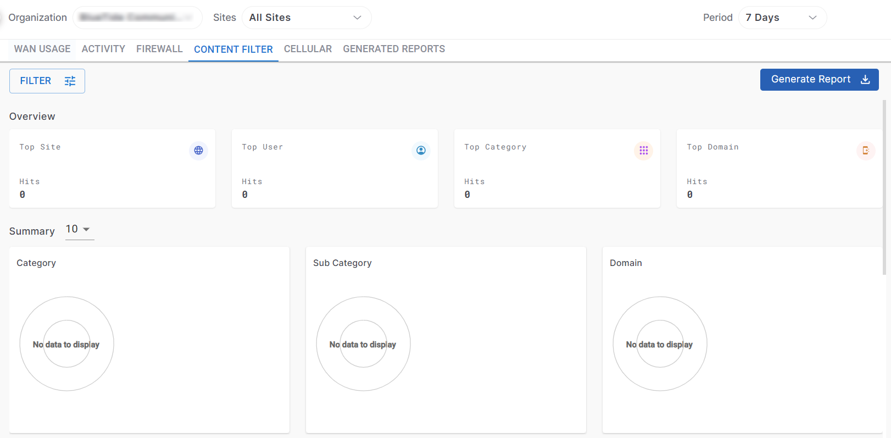Click the purple grid icon on Top Category card

point(643,151)
